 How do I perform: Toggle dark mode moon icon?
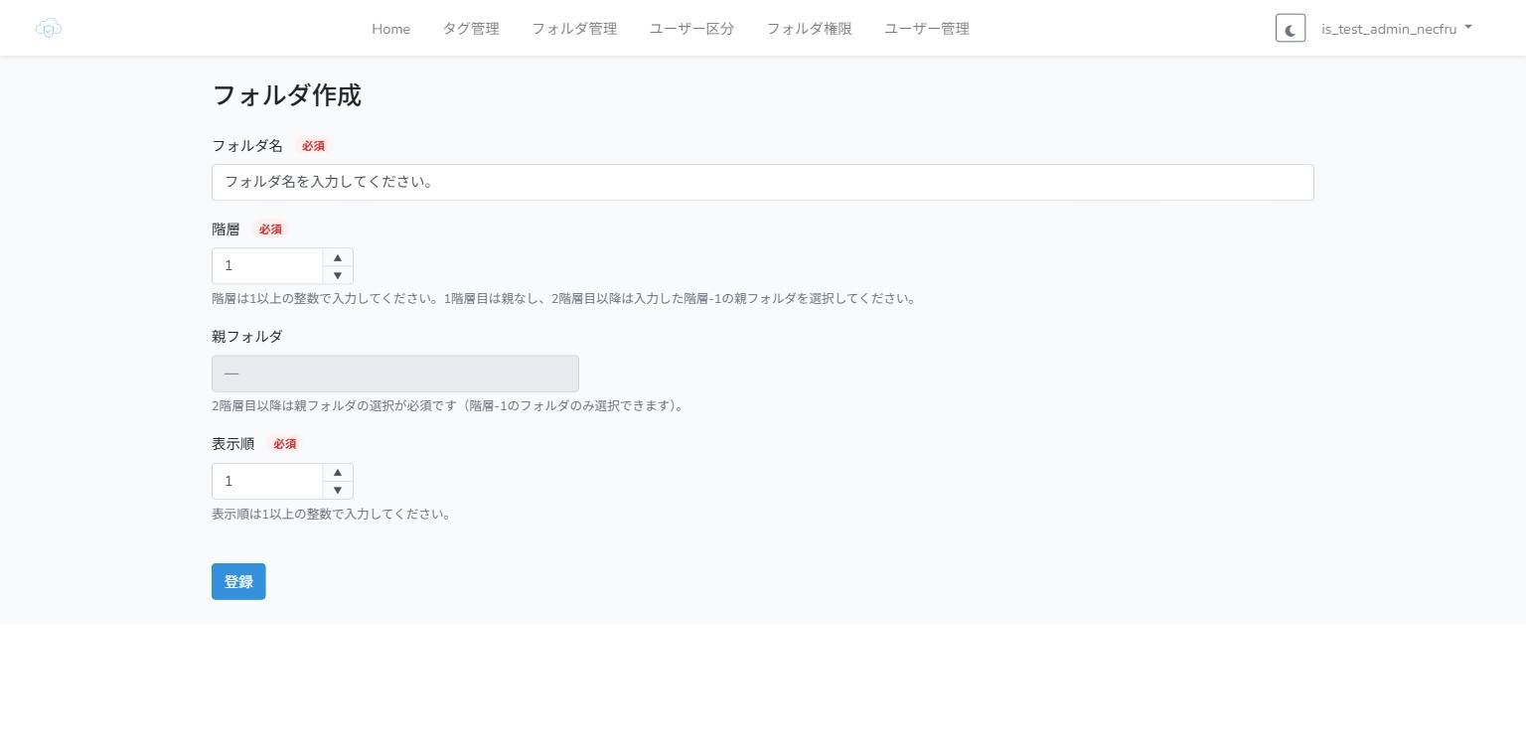click(x=1291, y=29)
